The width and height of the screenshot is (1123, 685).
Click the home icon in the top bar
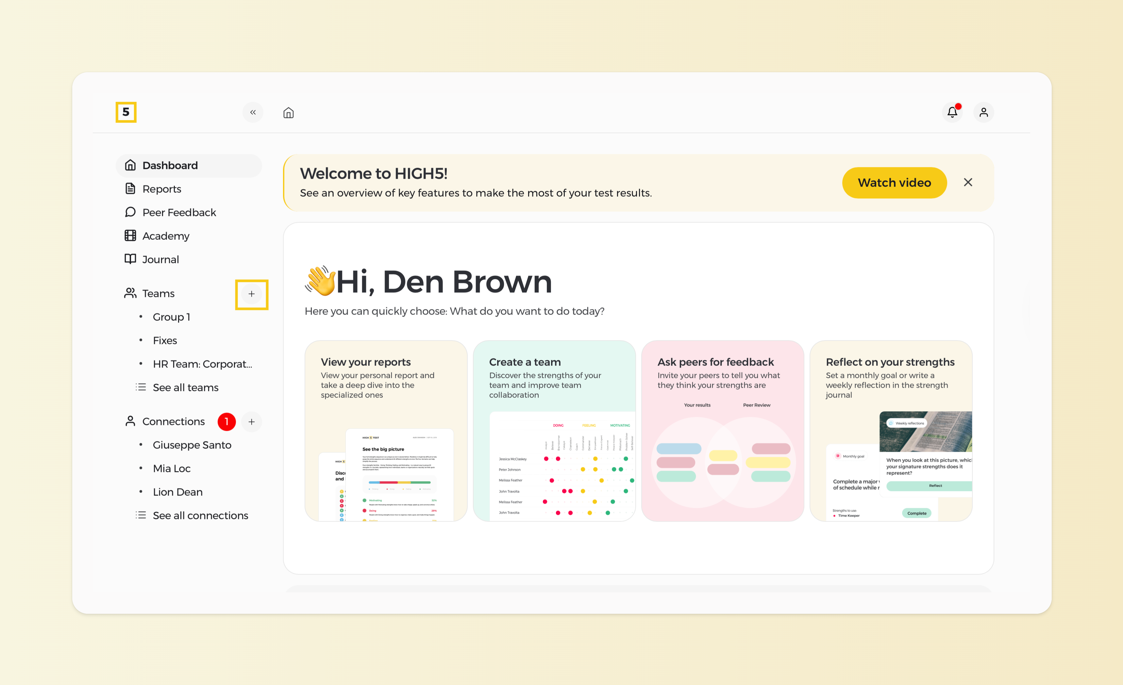coord(288,112)
